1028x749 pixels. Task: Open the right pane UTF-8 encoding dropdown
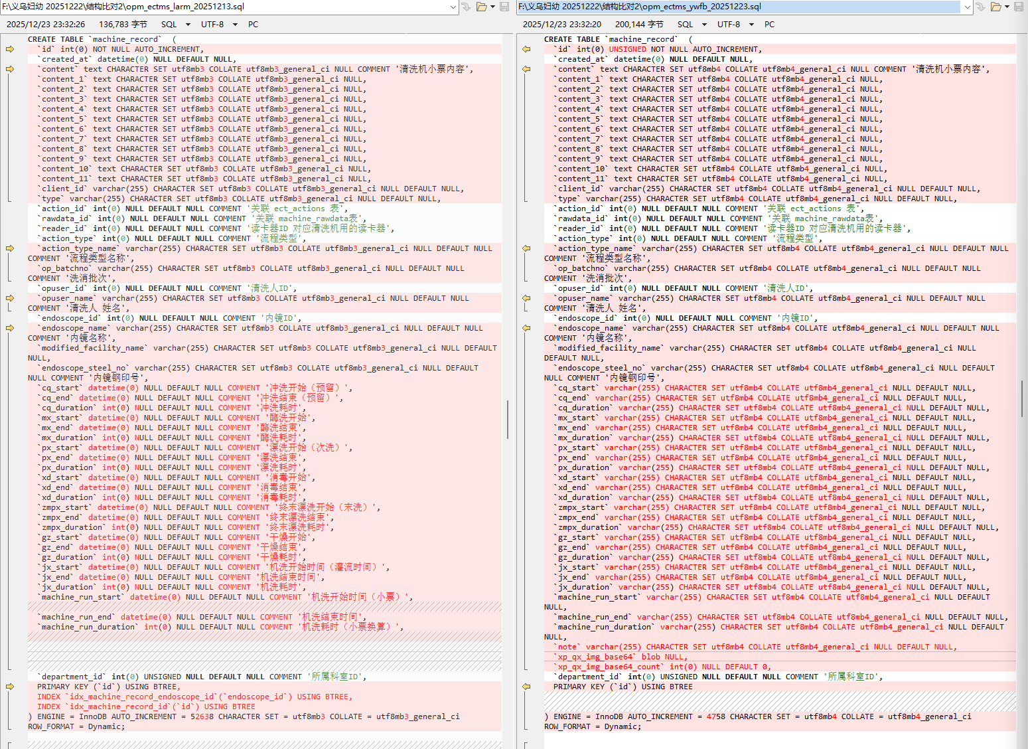751,25
